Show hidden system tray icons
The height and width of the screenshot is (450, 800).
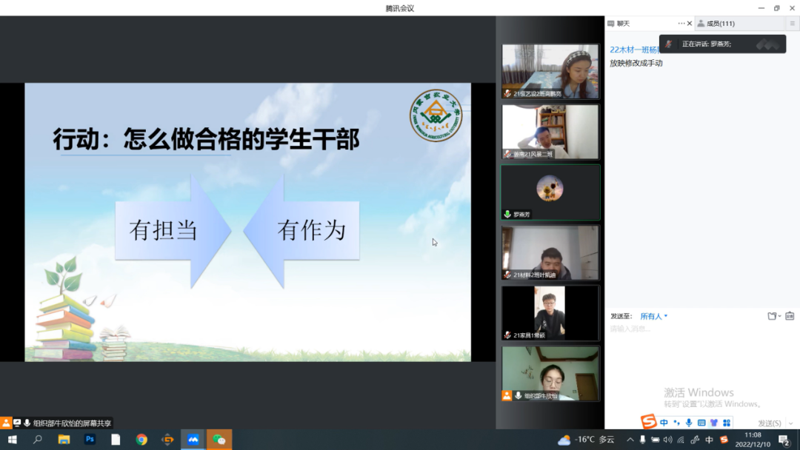tap(630, 440)
